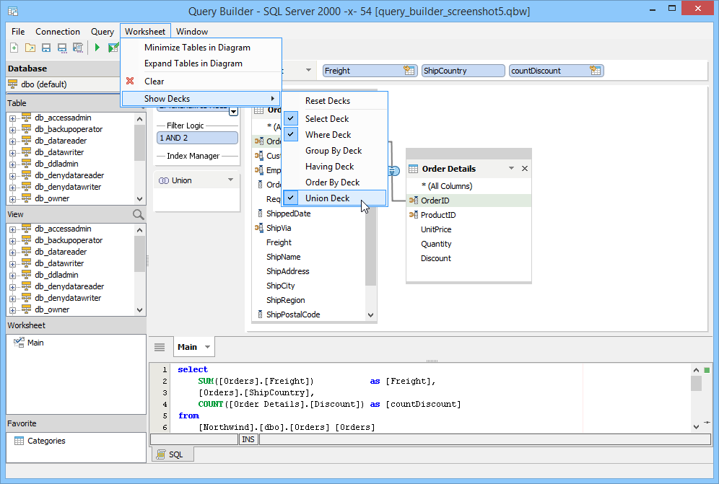
Task: Choose Expand Tables in Diagram
Action: (x=193, y=63)
